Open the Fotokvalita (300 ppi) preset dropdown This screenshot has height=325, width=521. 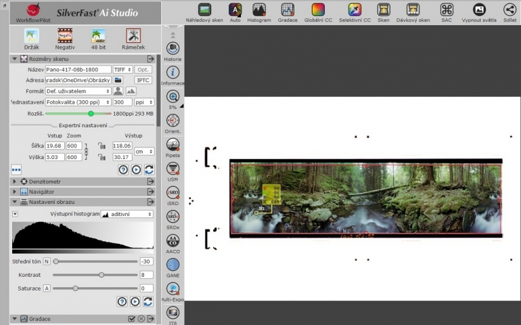pyautogui.click(x=78, y=102)
